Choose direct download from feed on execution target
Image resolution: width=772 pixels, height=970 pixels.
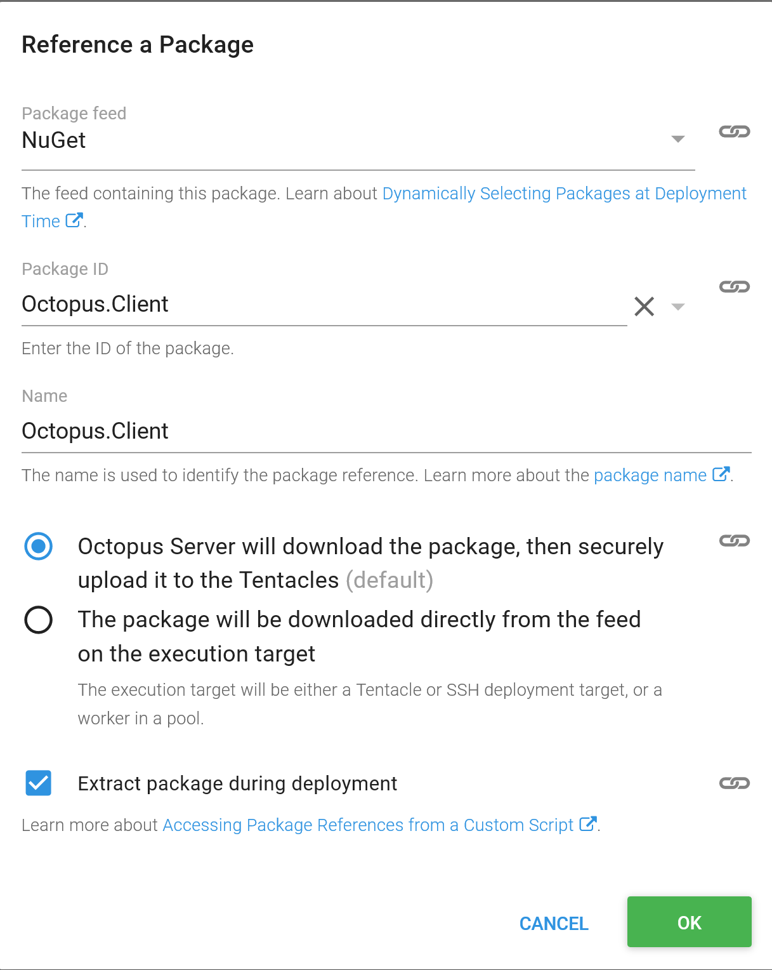tap(38, 620)
